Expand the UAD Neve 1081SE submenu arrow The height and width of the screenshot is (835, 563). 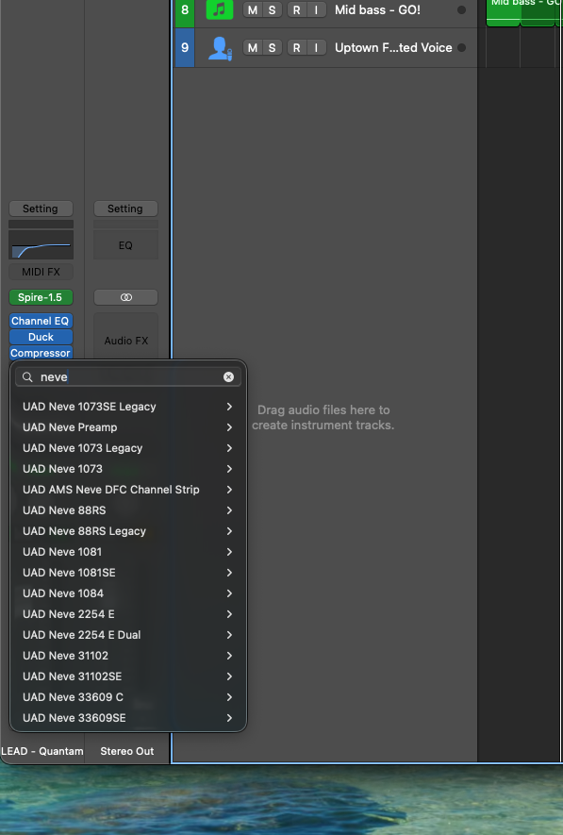click(x=229, y=573)
